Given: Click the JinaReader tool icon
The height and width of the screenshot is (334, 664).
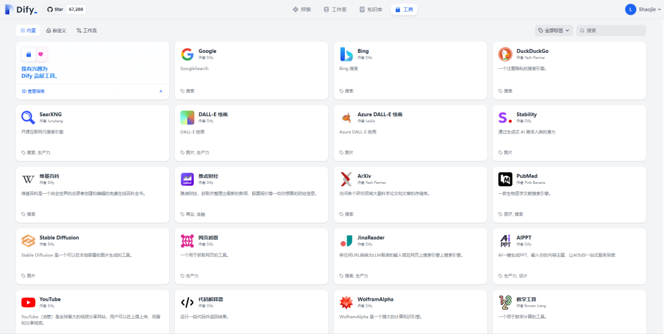Looking at the screenshot, I should (x=346, y=241).
